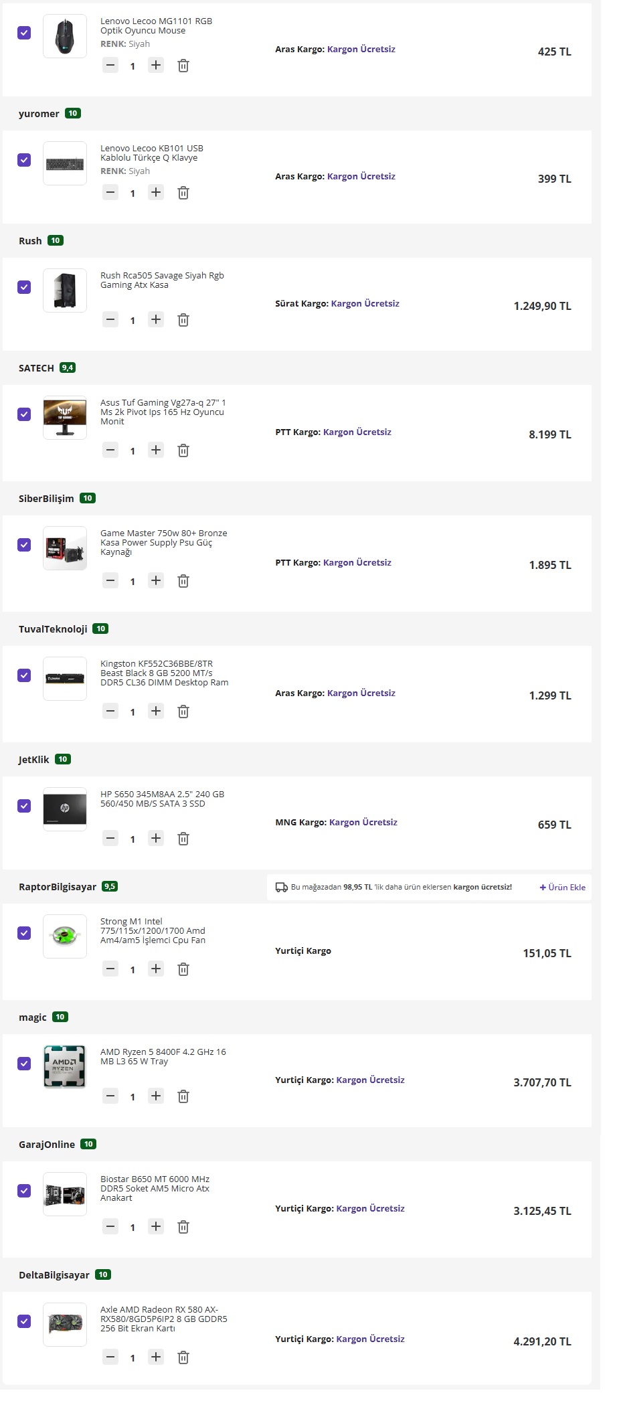617x1407 pixels.
Task: Open the Rush Rca505 case product thumbnail
Action: click(65, 291)
